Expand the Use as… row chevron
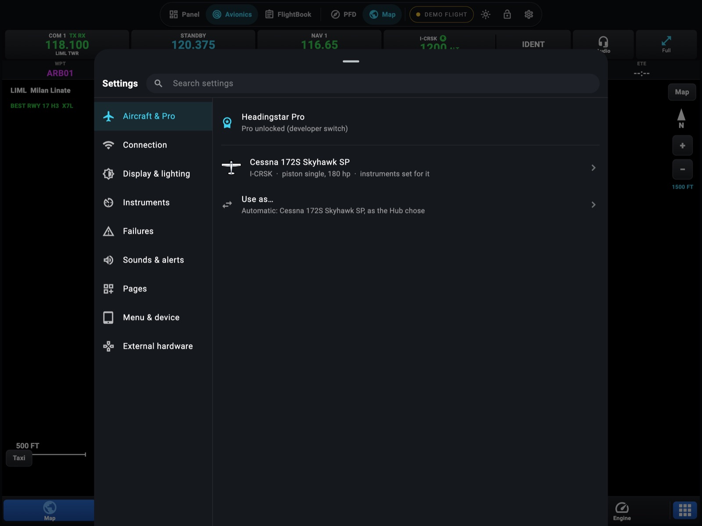The height and width of the screenshot is (526, 702). pos(593,204)
